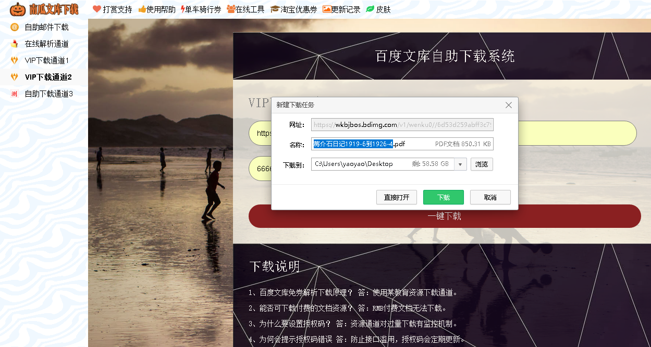The height and width of the screenshot is (347, 651).
Task: Click the icon beside 在线解析通道
Action: 15,44
